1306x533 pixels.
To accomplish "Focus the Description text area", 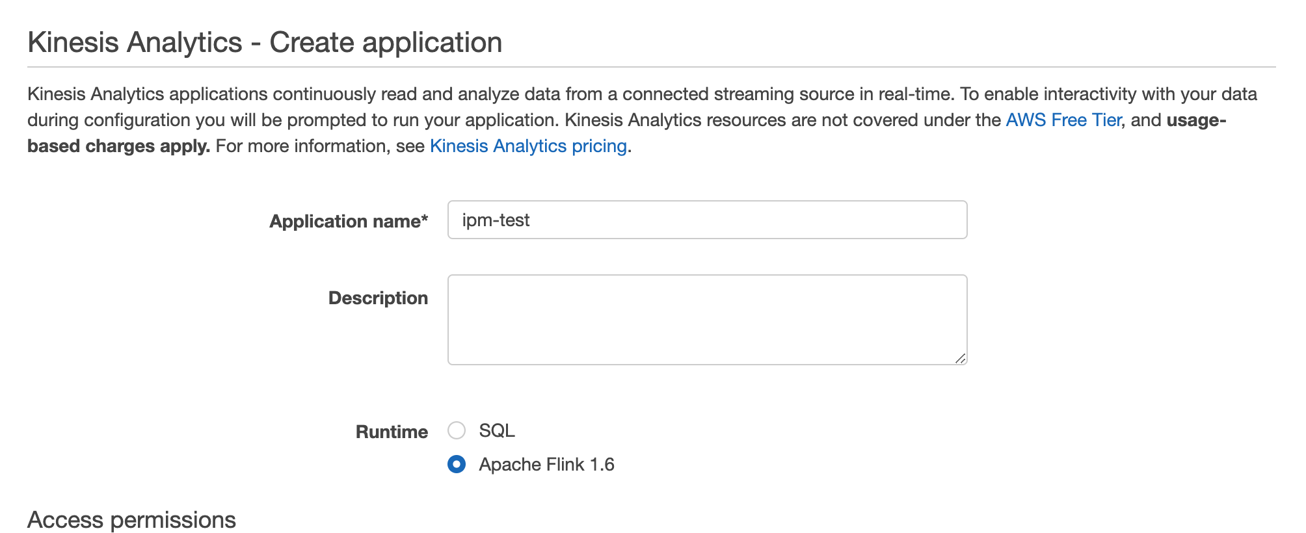I will [x=706, y=319].
